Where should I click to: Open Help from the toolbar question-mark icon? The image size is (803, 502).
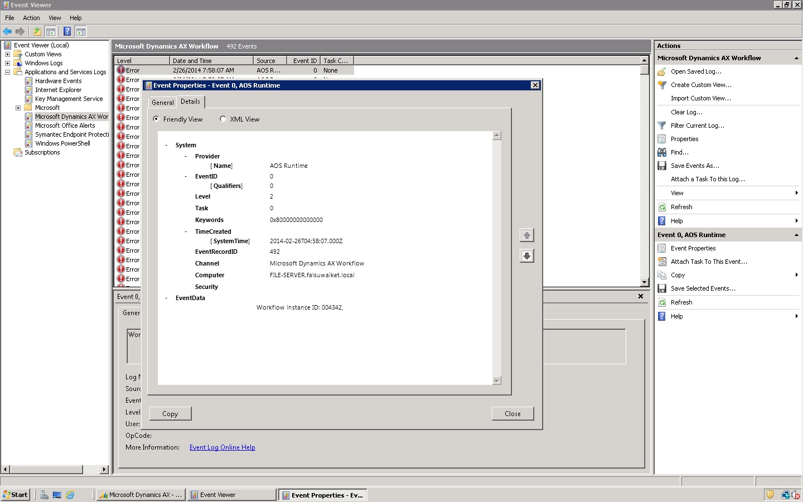[x=67, y=32]
